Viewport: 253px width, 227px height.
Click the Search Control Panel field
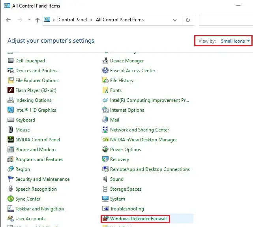226,20
